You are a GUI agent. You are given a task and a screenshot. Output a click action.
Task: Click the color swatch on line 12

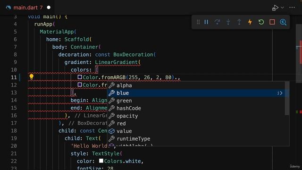80,85
